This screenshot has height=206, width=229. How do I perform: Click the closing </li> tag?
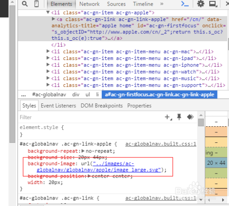click(59, 45)
